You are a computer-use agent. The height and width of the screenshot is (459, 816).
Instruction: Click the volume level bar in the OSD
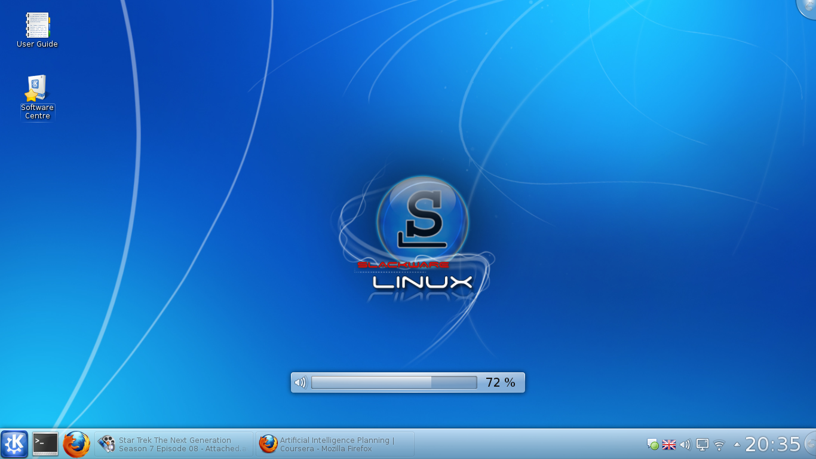(394, 382)
